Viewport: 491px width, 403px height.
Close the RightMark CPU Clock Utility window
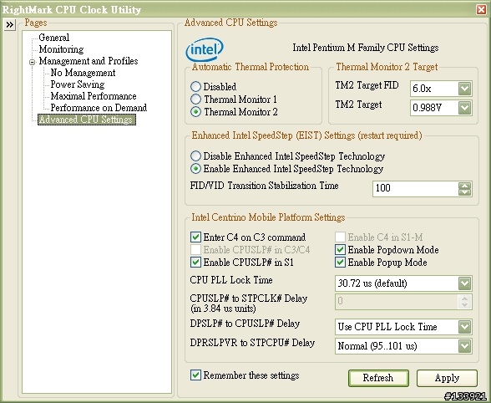point(481,10)
